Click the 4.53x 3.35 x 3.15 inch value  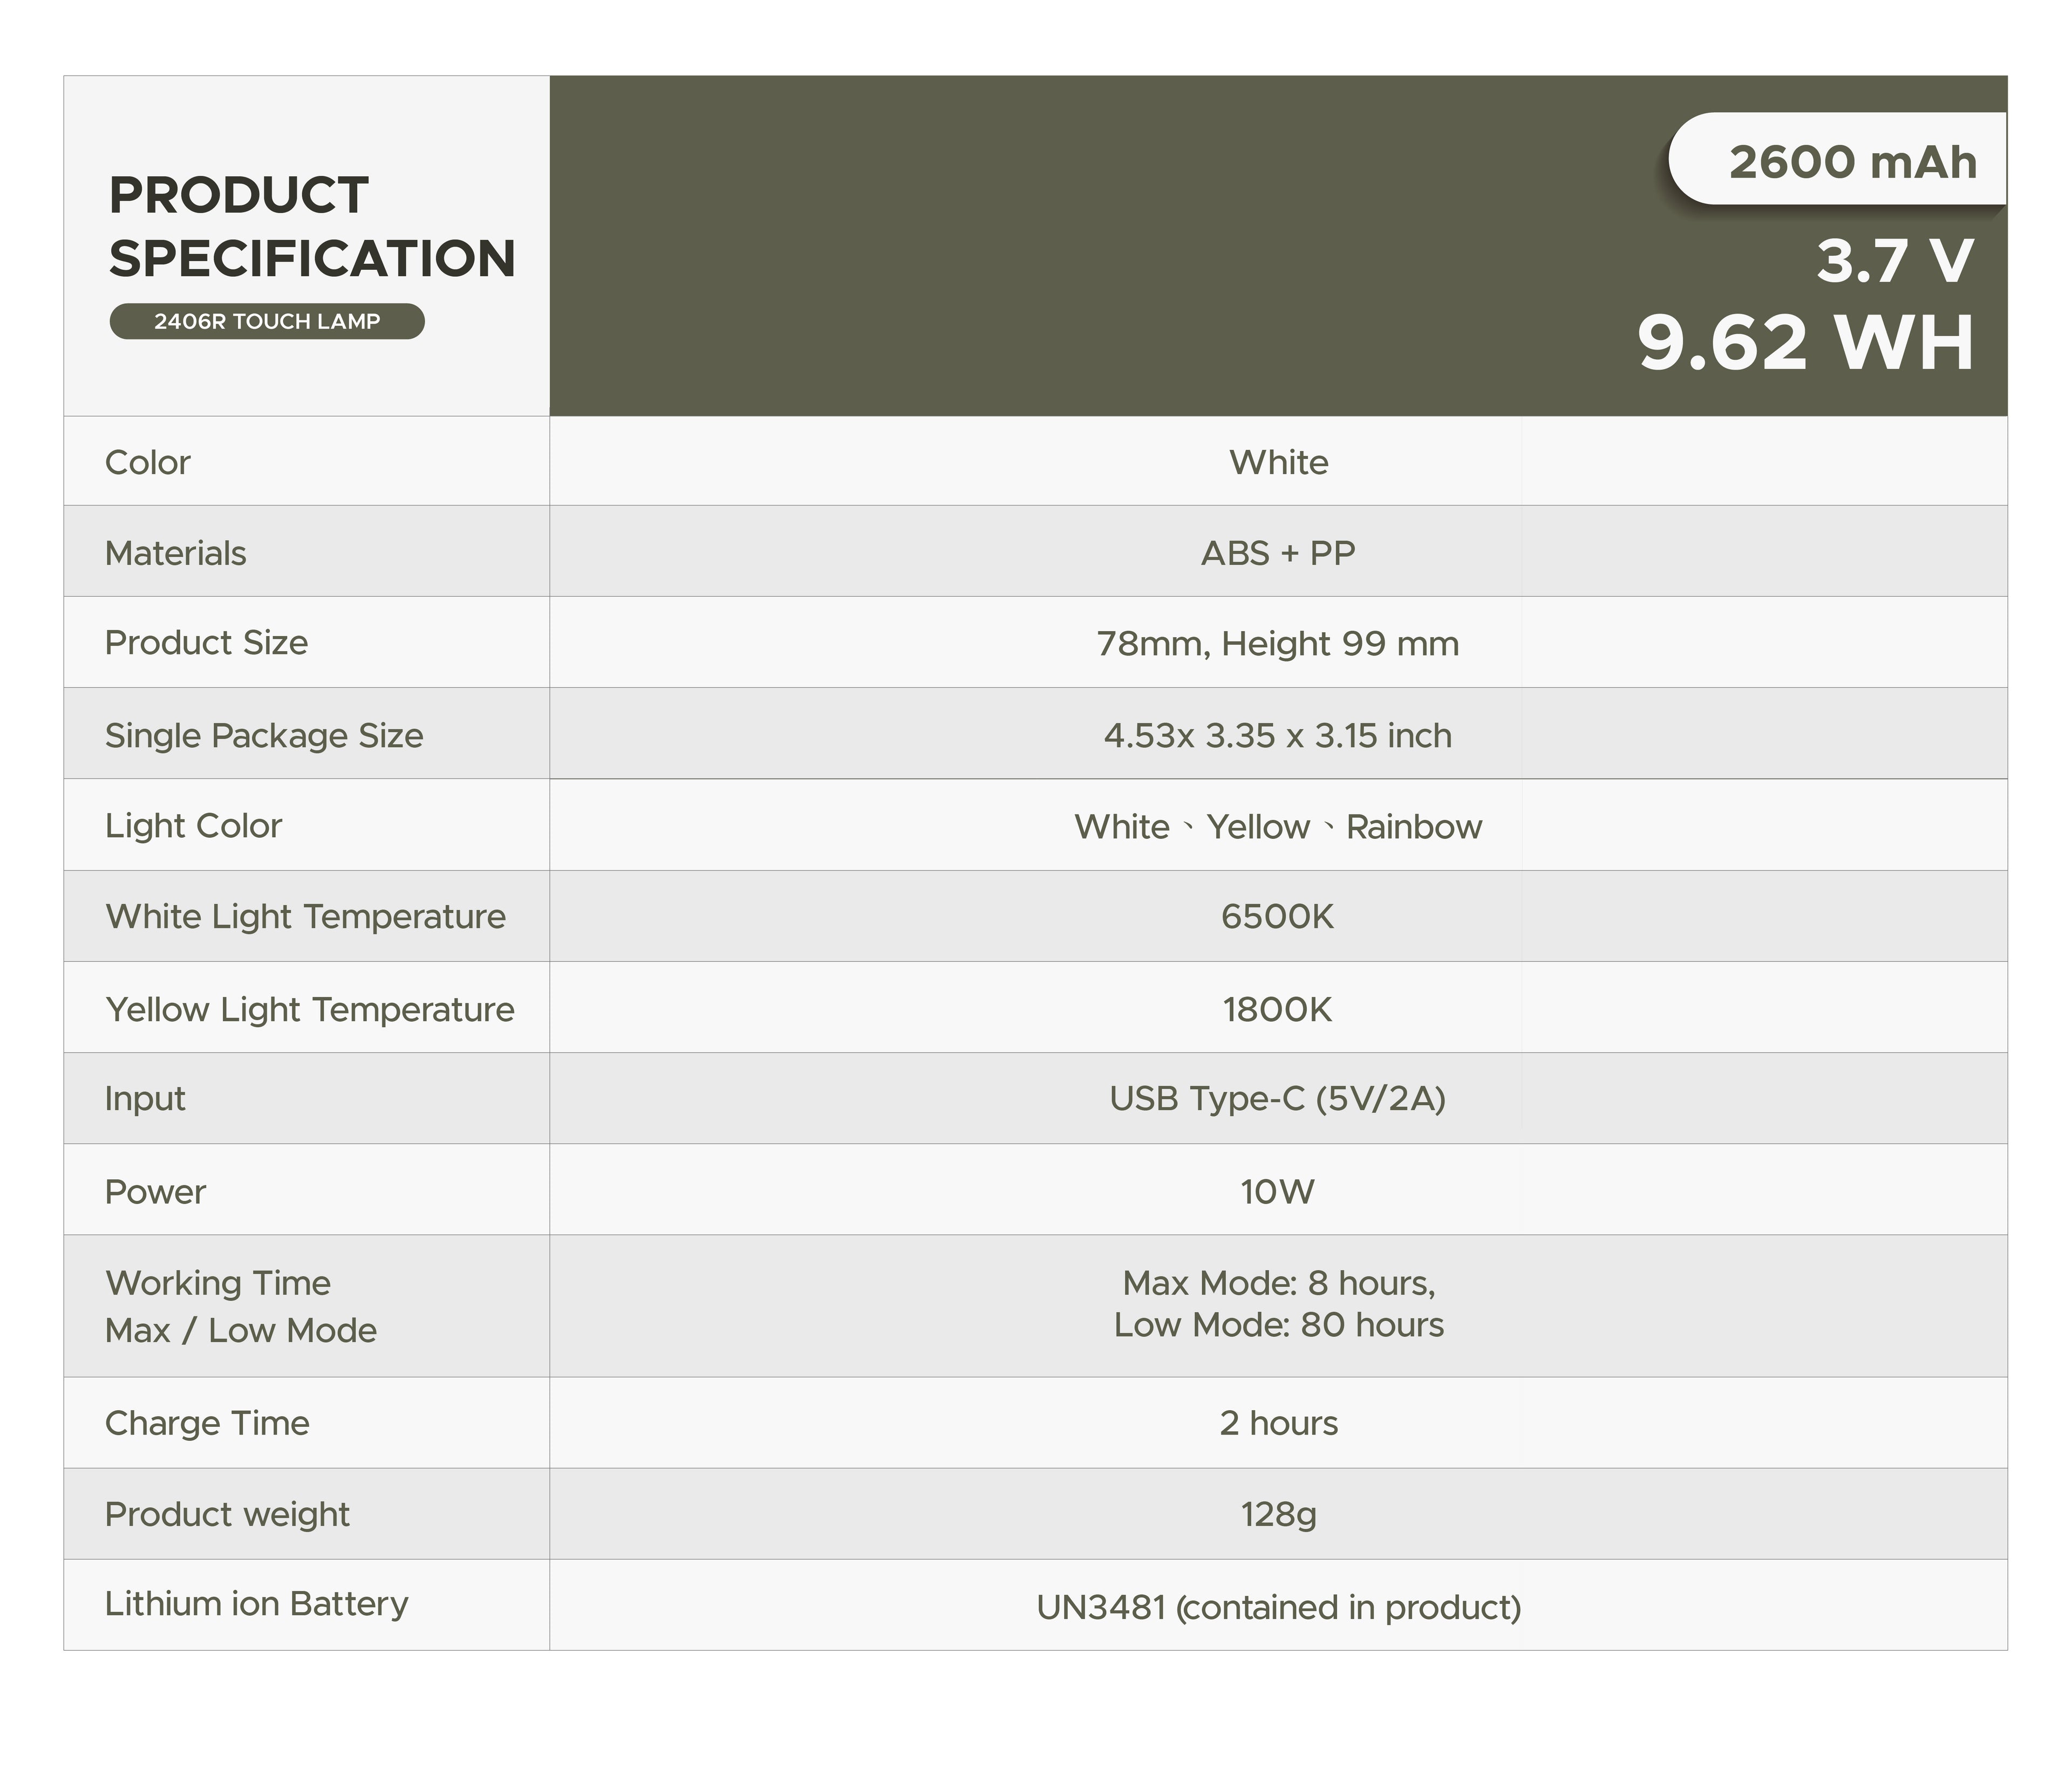(x=1278, y=735)
